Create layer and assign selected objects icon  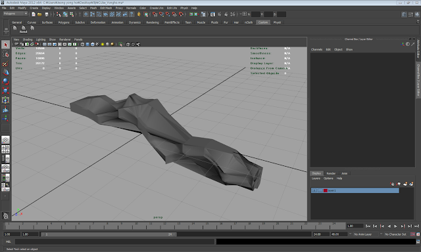pos(411,184)
